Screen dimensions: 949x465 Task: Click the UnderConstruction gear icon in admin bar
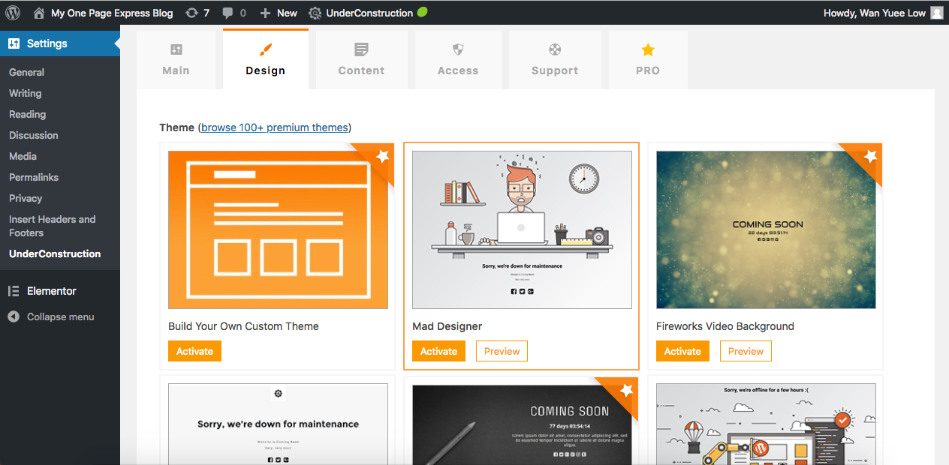click(315, 13)
